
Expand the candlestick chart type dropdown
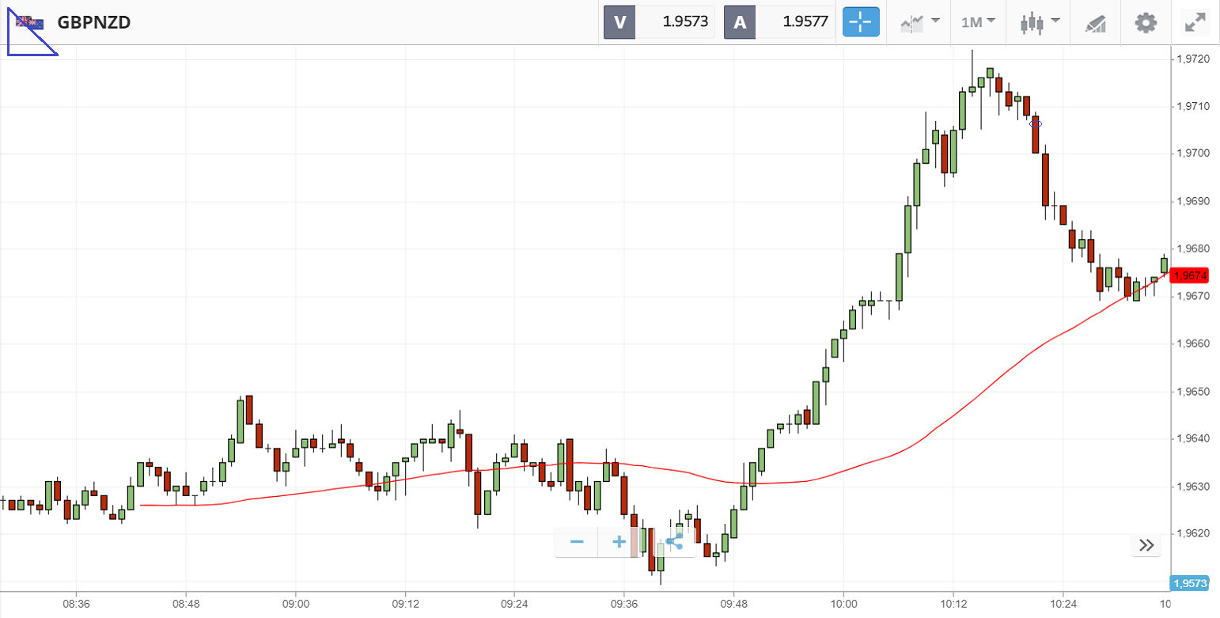pyautogui.click(x=1040, y=22)
